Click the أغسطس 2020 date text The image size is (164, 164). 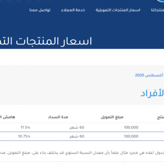149,75
